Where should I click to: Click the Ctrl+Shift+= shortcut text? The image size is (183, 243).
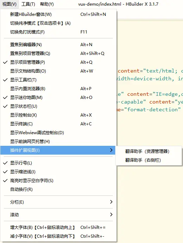(93, 228)
